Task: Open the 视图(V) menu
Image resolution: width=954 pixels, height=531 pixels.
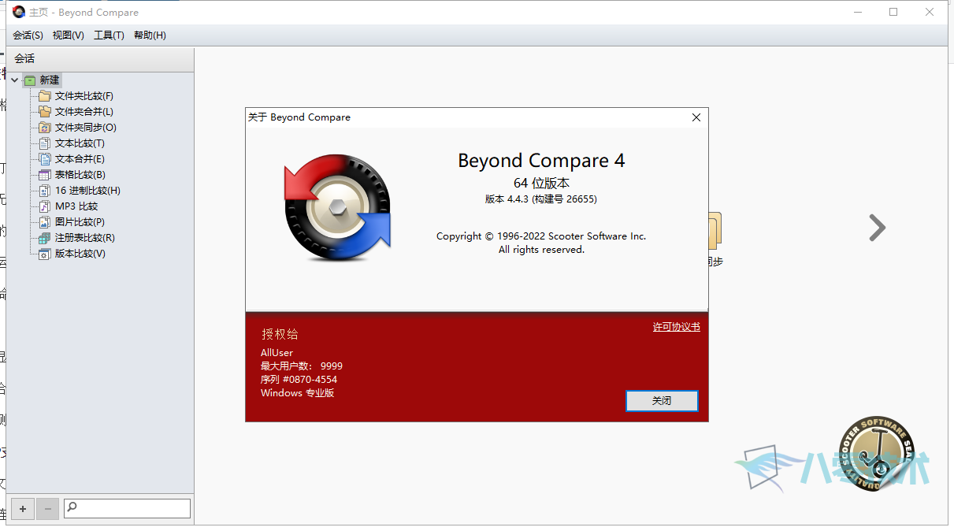Action: pyautogui.click(x=69, y=35)
